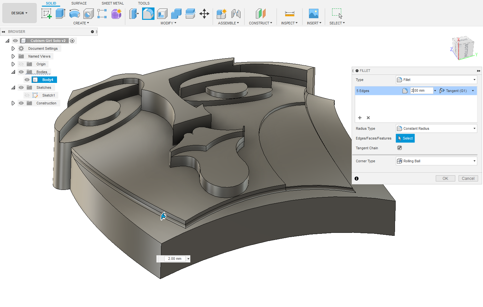Screen dimensions: 483x307
Task: Click the fillet manipulator arrow on model
Action: pos(163,216)
